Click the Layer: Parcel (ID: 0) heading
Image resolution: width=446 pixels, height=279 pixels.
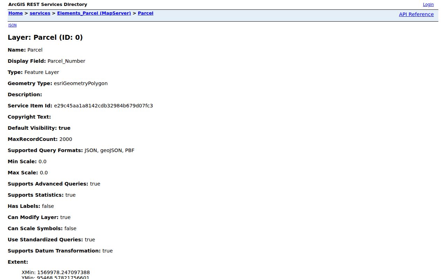[x=45, y=37]
